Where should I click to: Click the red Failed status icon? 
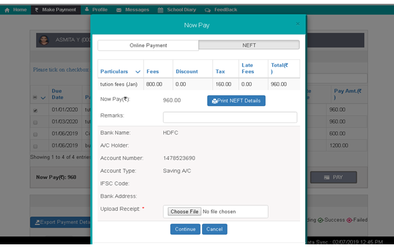point(349,220)
